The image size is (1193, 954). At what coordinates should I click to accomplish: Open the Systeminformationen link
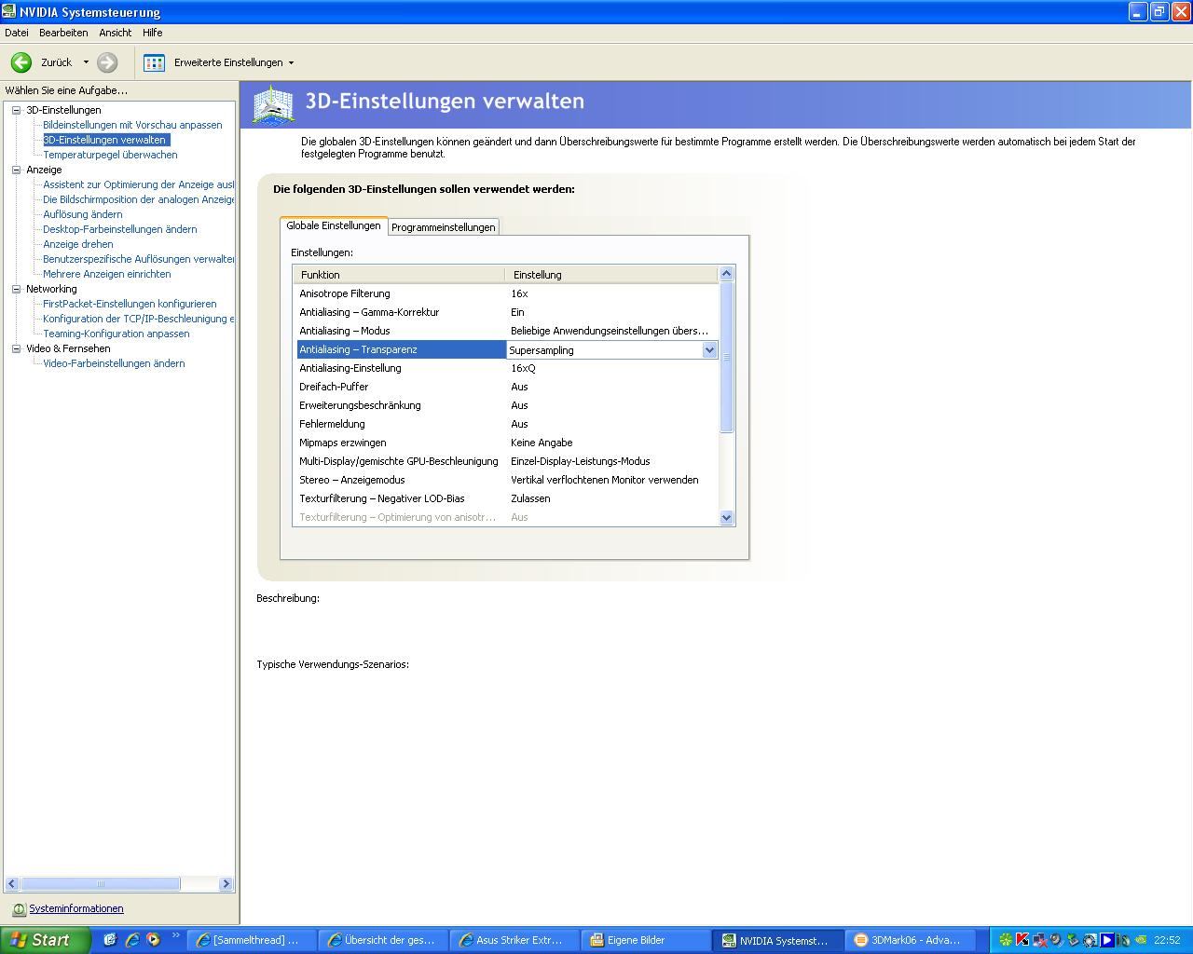(x=75, y=909)
